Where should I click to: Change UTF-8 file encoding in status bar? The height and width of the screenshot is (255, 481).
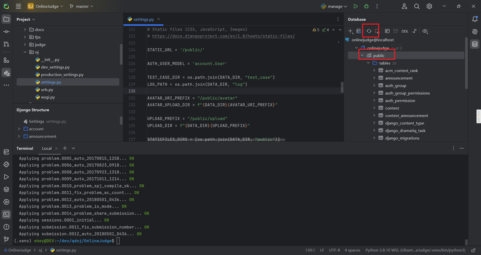334,250
